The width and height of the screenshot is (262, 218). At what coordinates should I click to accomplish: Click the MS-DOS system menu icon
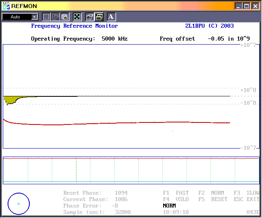tap(6, 6)
